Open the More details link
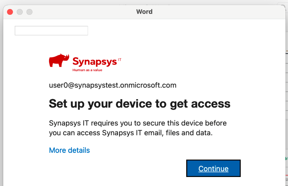This screenshot has height=186, width=288. point(69,150)
